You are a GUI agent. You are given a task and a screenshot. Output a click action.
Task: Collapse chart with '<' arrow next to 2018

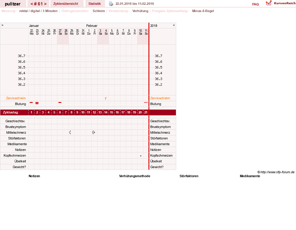[x=174, y=25]
